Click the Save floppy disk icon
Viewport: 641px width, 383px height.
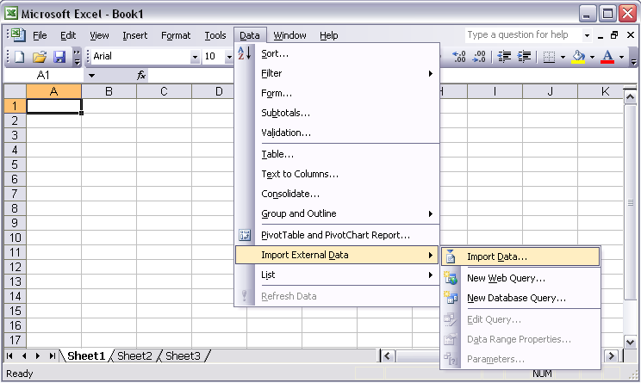[59, 56]
